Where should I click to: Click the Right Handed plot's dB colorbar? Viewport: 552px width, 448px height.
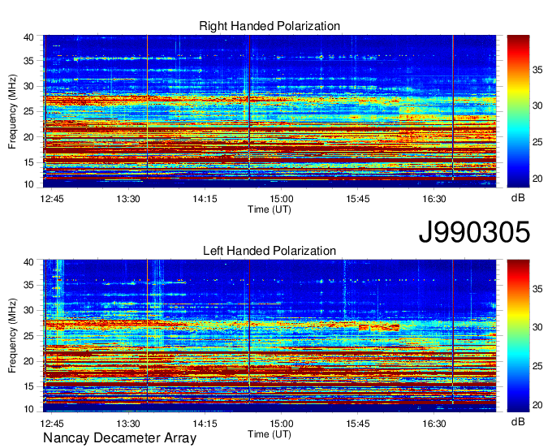coord(518,111)
